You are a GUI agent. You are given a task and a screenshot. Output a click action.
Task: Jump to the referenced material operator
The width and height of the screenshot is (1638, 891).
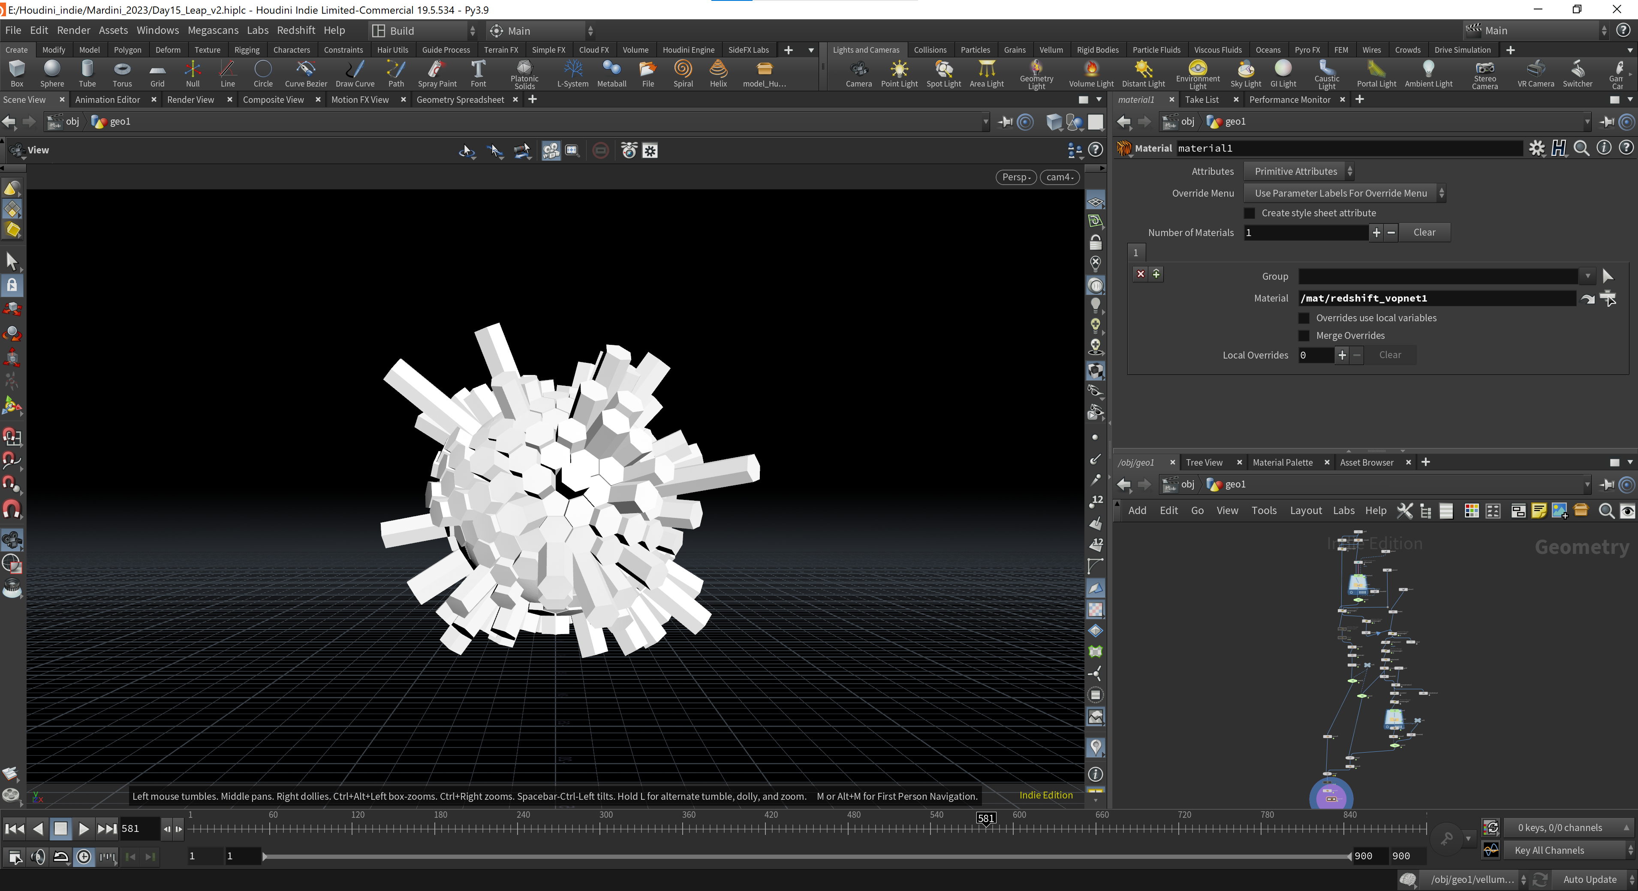[1587, 299]
